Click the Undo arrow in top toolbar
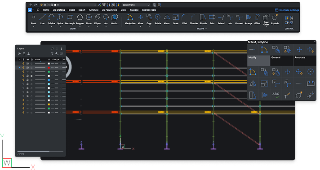Screen dimensions: 320x170 (31, 4)
